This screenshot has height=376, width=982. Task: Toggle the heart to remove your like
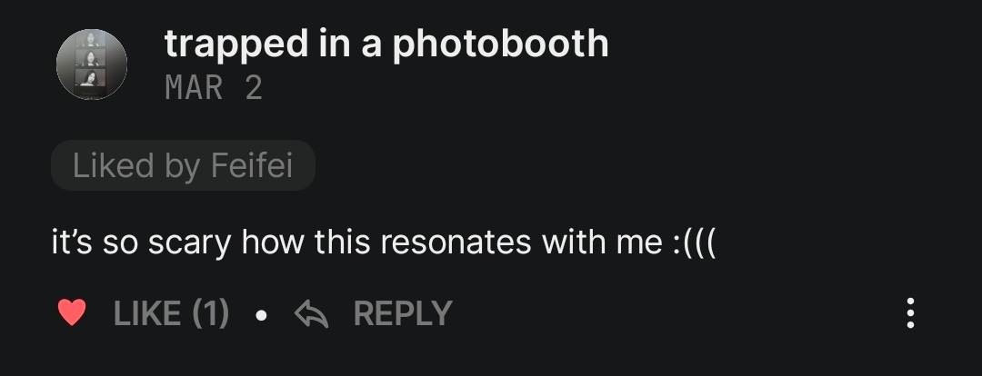[x=72, y=312]
